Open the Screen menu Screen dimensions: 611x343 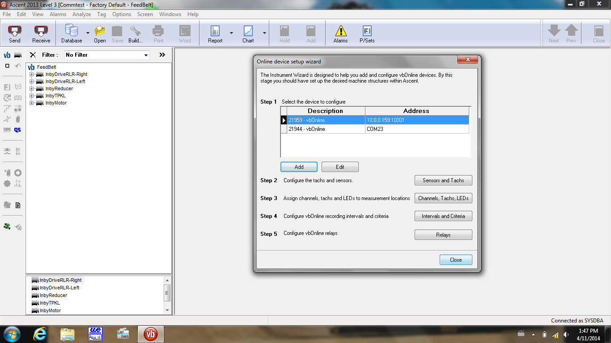145,14
